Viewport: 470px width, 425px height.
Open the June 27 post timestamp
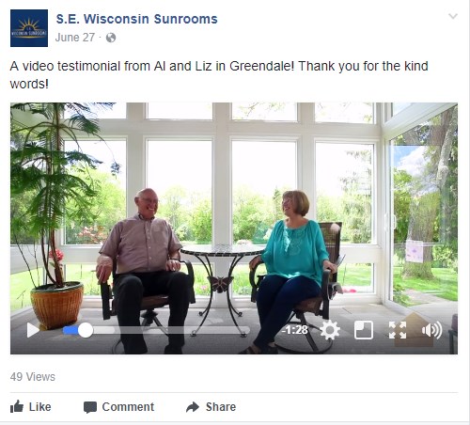[x=75, y=38]
